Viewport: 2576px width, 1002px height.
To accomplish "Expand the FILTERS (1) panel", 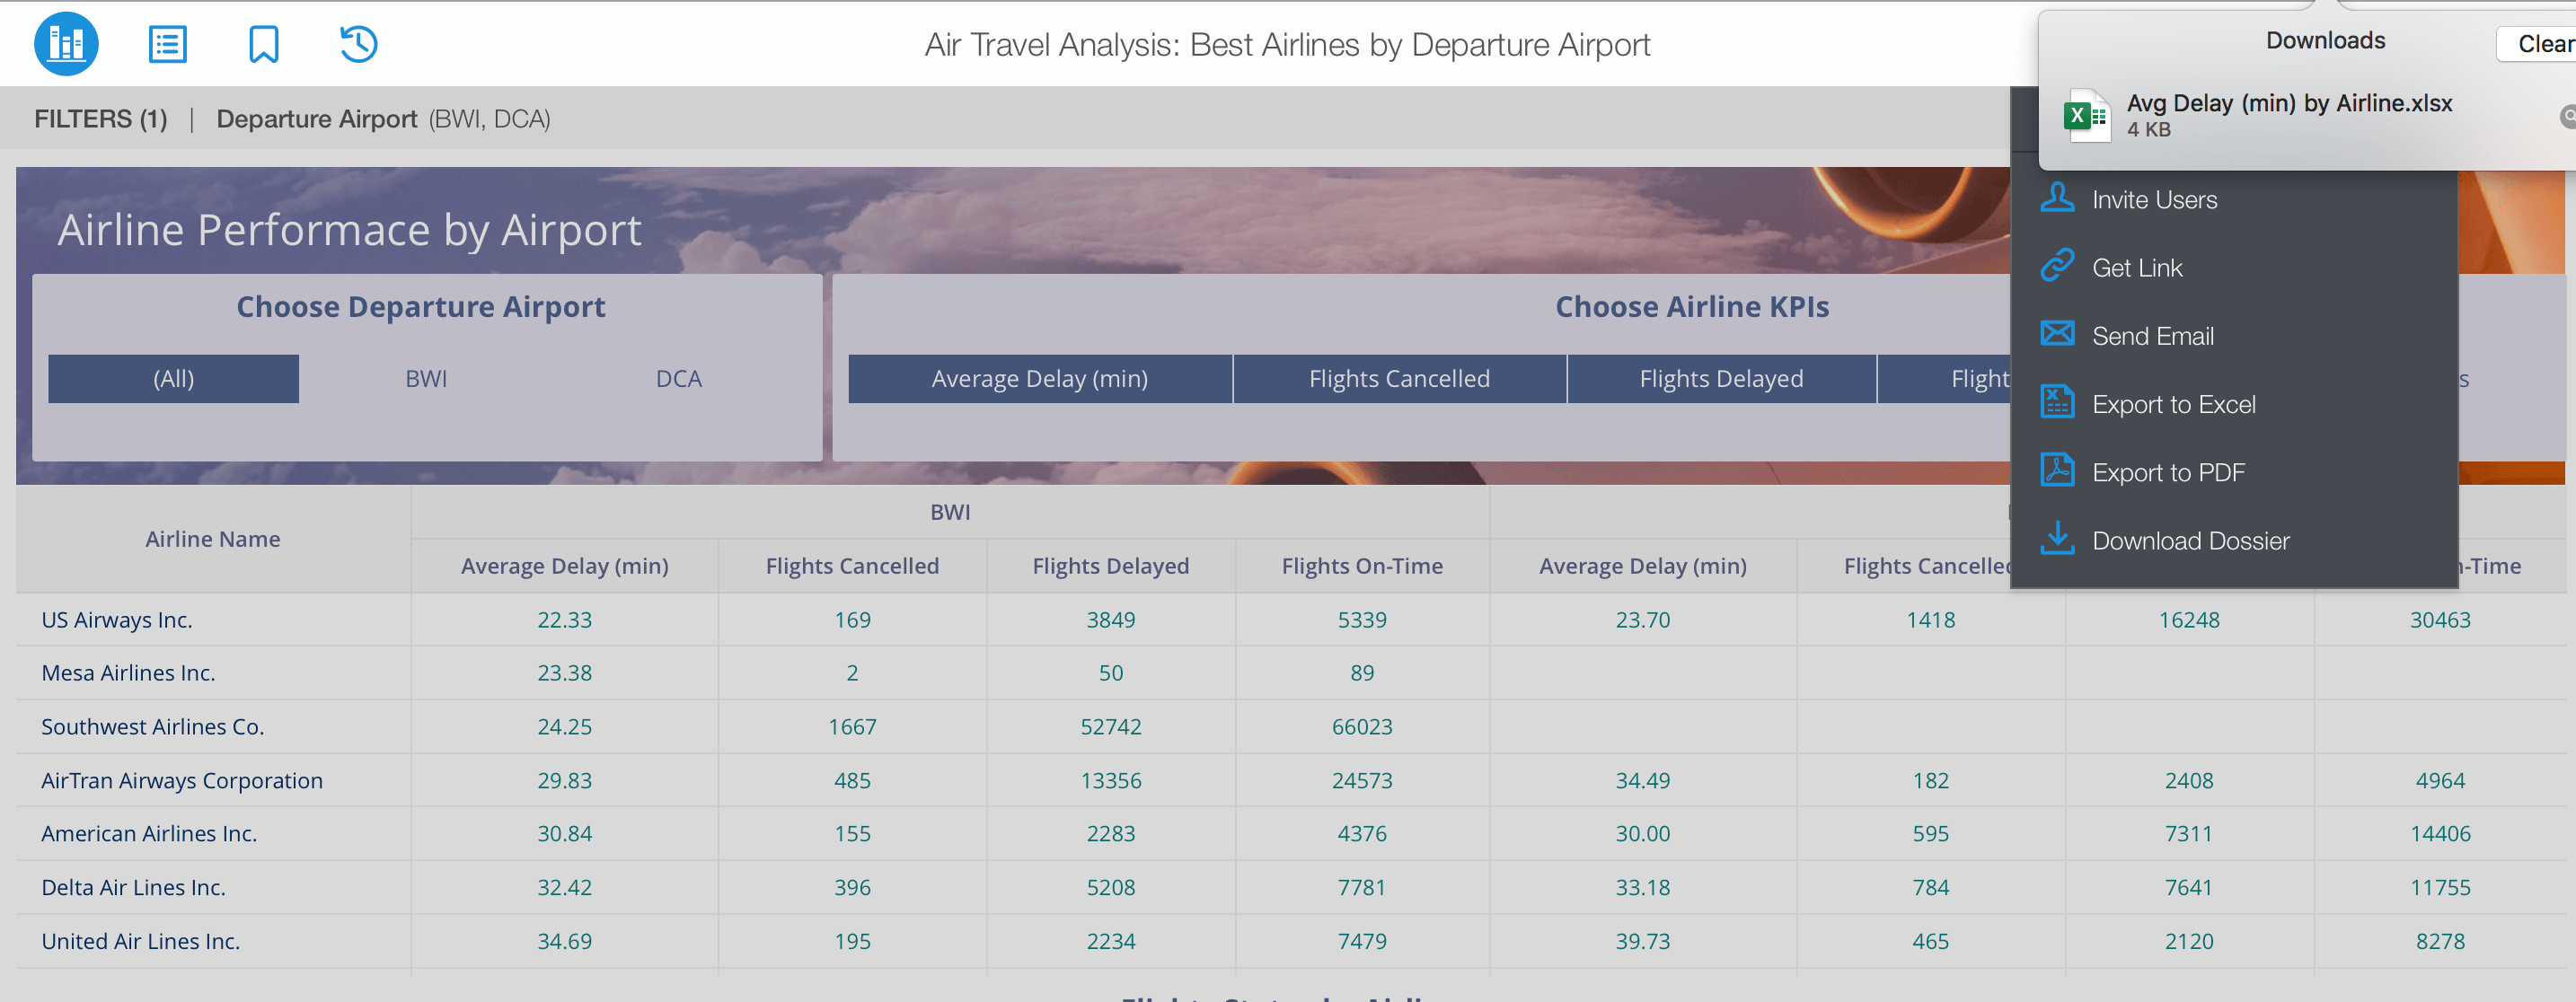I will click(x=101, y=119).
